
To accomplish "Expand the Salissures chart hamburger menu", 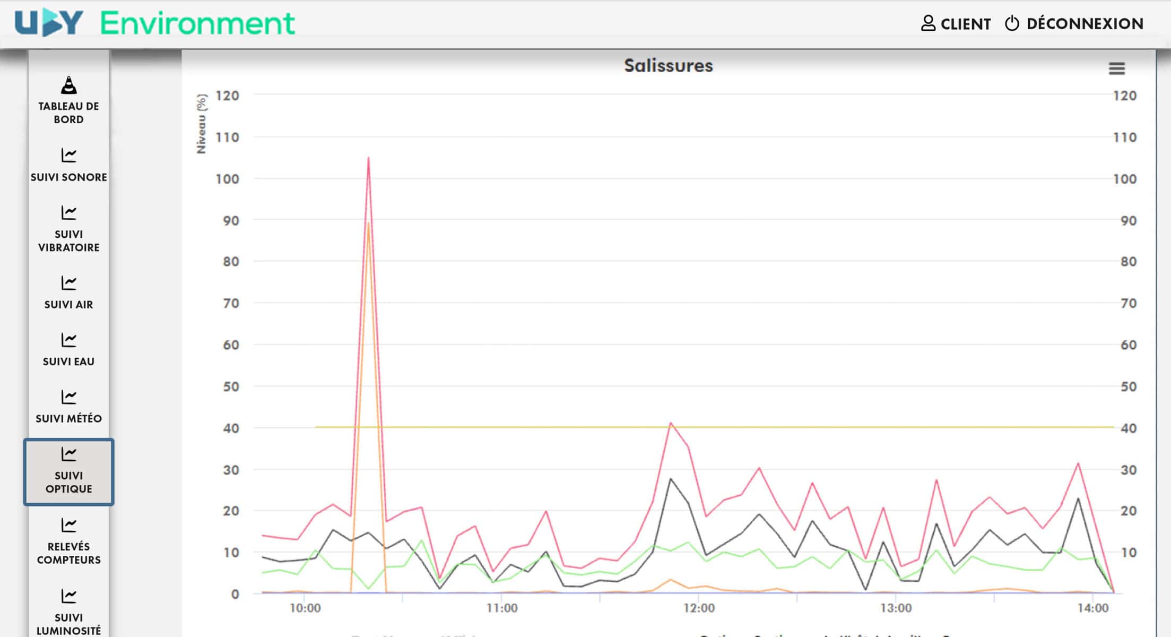I will pos(1116,68).
